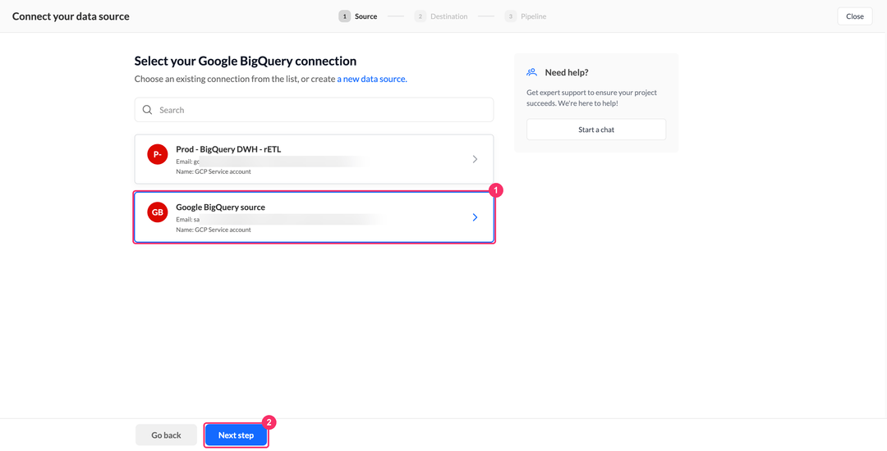The width and height of the screenshot is (887, 451).
Task: Open Prod - BigQuery DWH - rETL chevron
Action: [x=476, y=159]
